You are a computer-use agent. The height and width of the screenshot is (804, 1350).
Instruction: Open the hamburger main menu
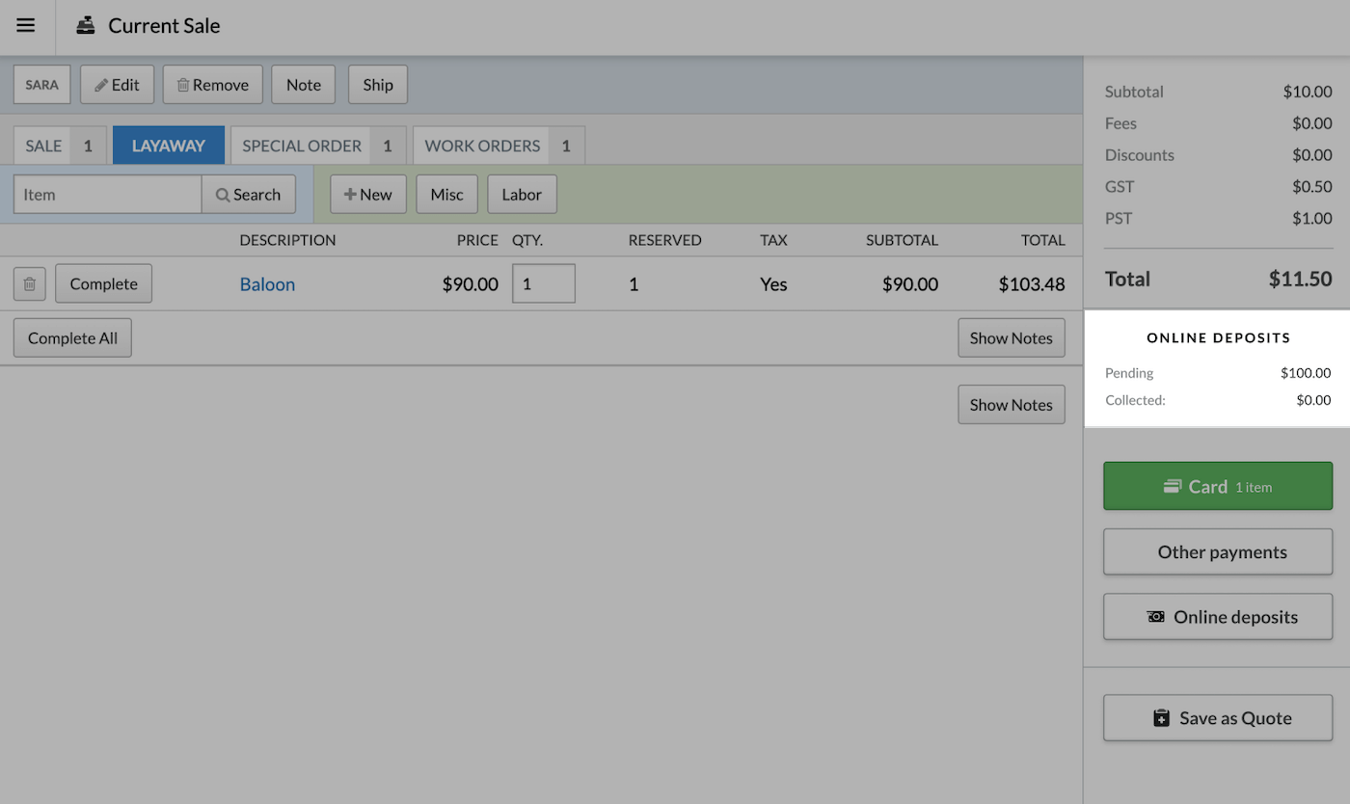click(26, 26)
